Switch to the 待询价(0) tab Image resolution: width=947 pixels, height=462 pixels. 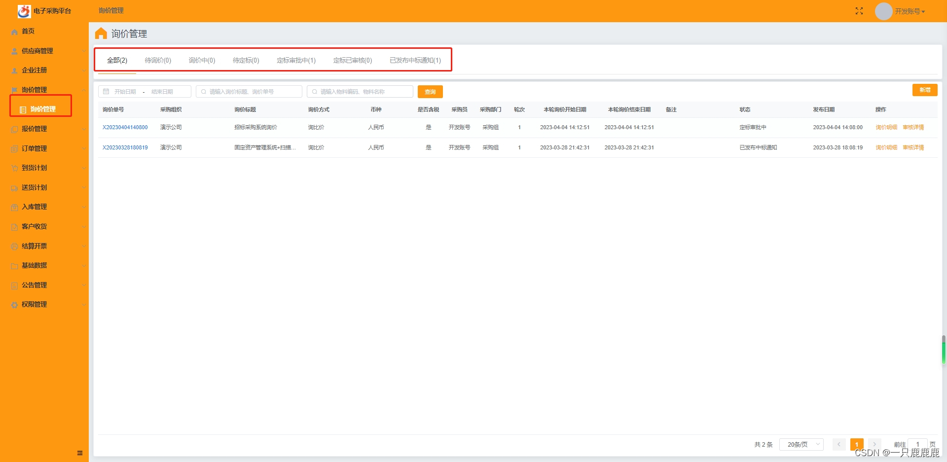158,60
